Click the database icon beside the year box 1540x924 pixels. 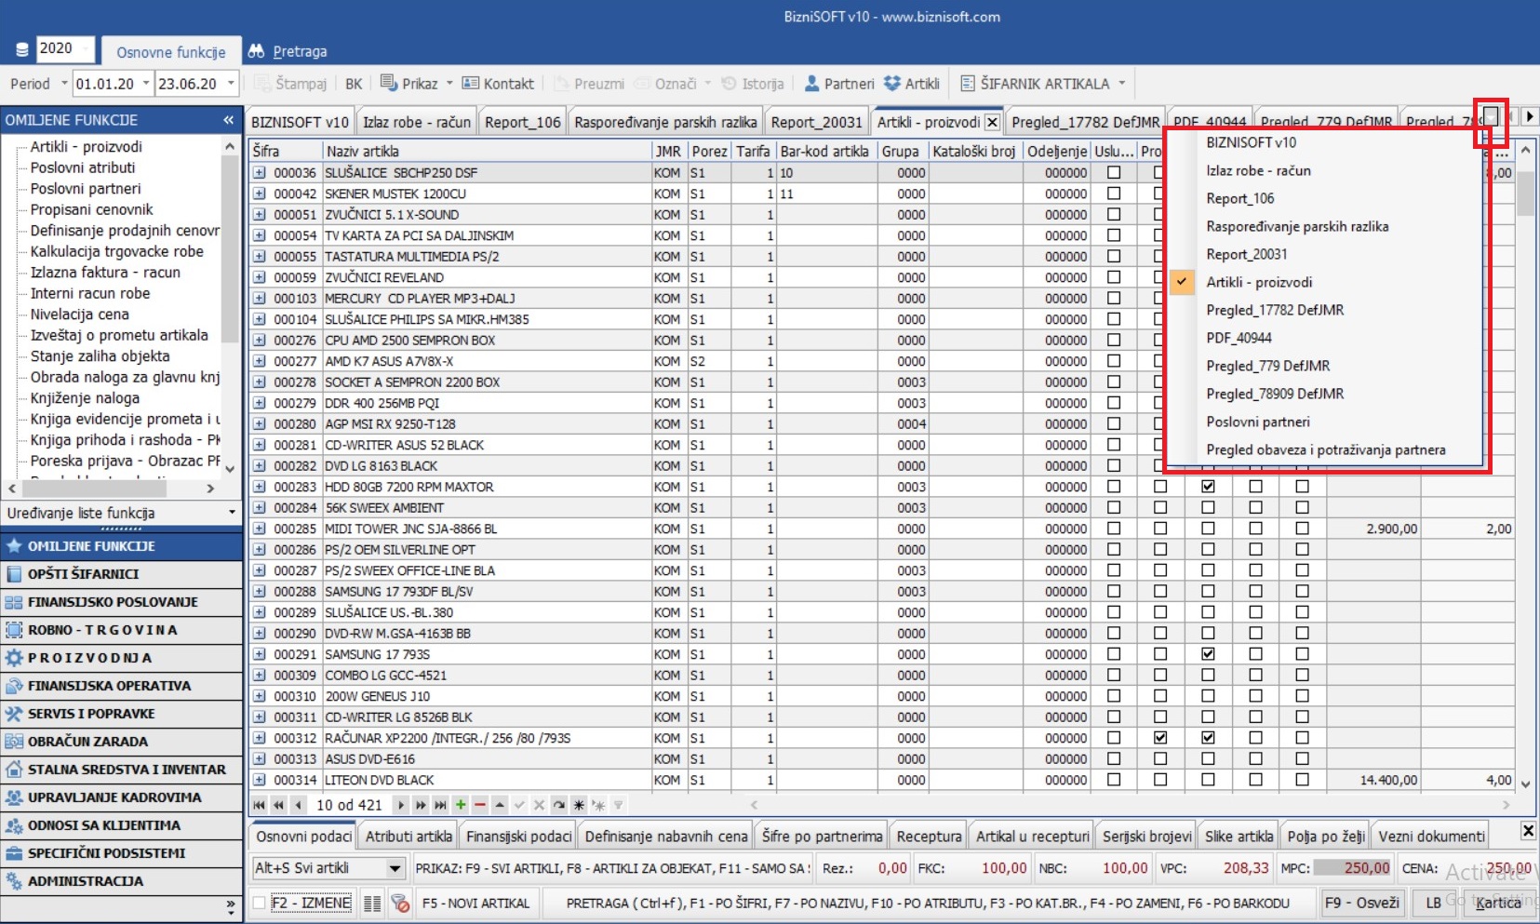tap(22, 50)
